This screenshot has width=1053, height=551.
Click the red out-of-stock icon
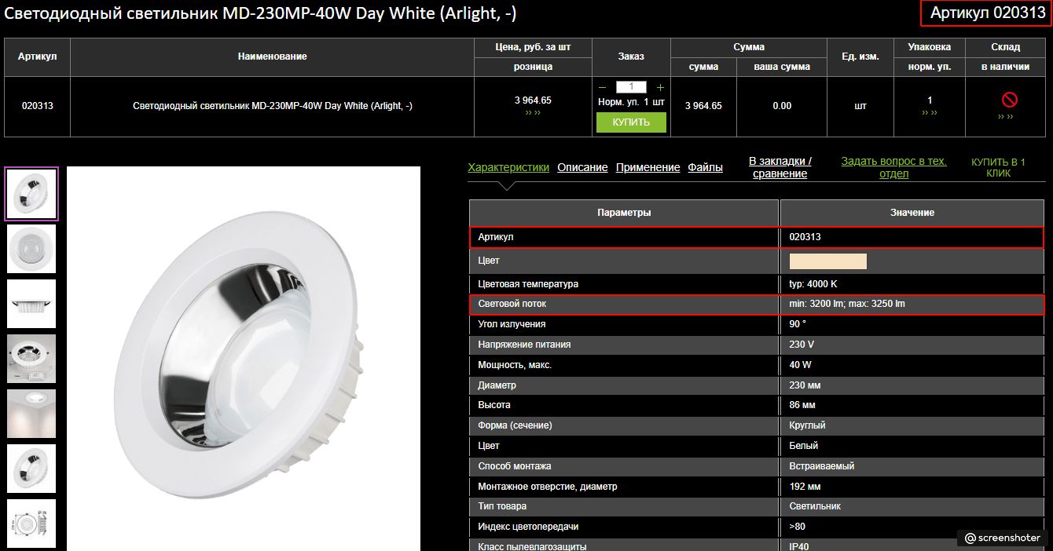(x=1010, y=100)
